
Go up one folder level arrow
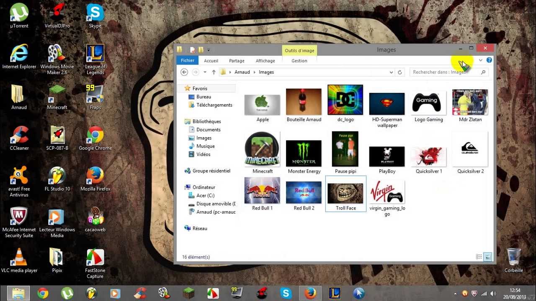point(214,72)
